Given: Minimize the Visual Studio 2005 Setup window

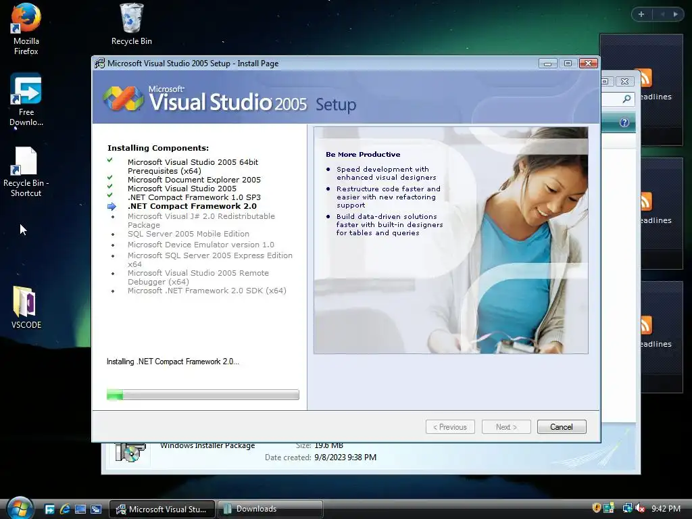Looking at the screenshot, I should point(547,64).
